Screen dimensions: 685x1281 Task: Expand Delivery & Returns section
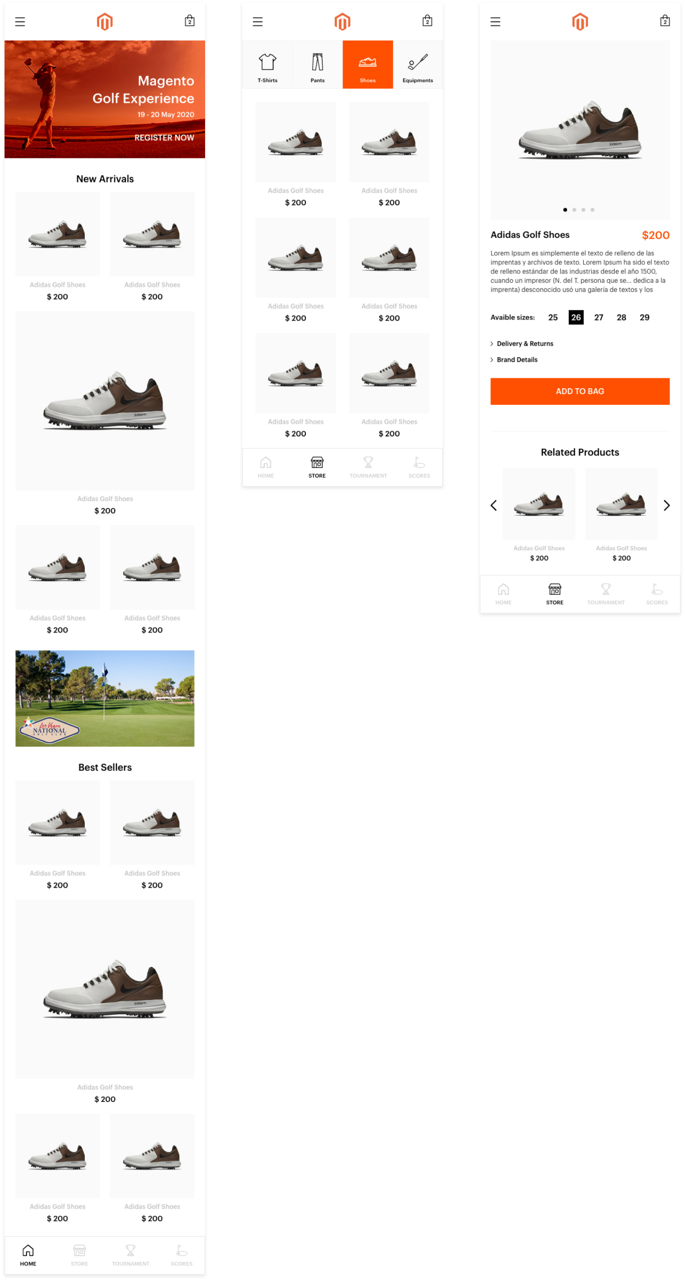[522, 344]
